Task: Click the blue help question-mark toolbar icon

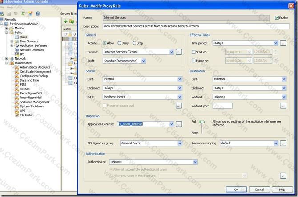Action: pyautogui.click(x=38, y=13)
